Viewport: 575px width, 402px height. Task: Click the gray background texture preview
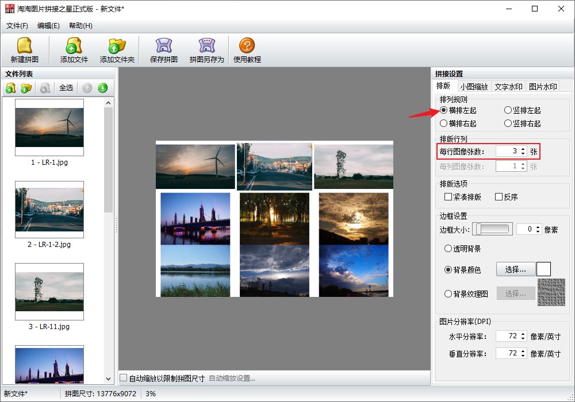tap(551, 292)
